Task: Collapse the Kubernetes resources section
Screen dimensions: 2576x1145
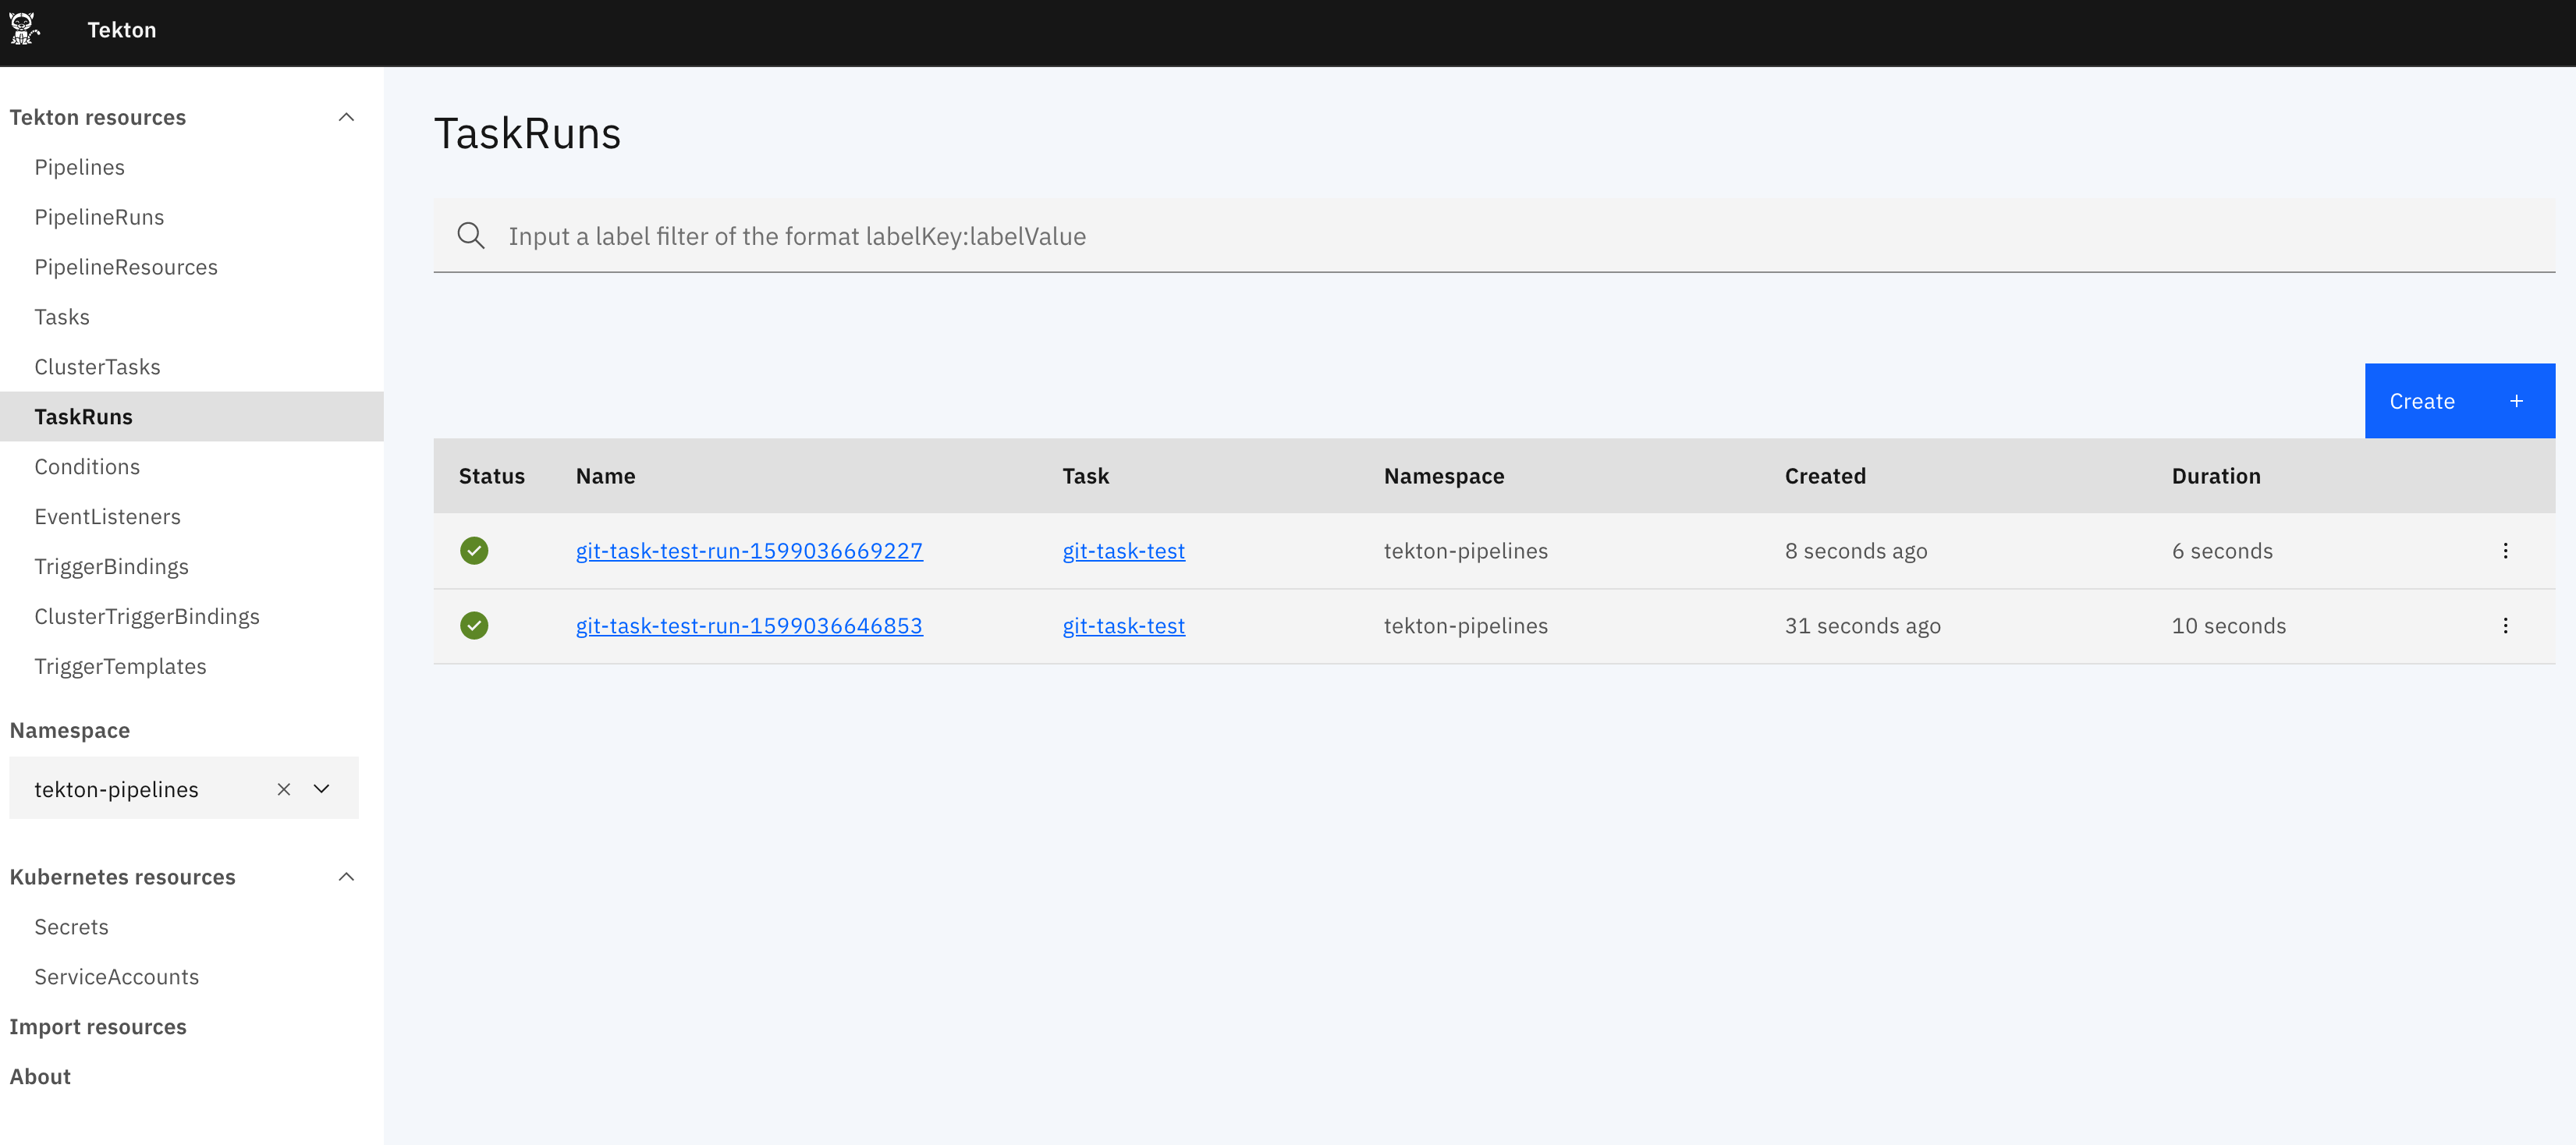Action: click(x=346, y=876)
